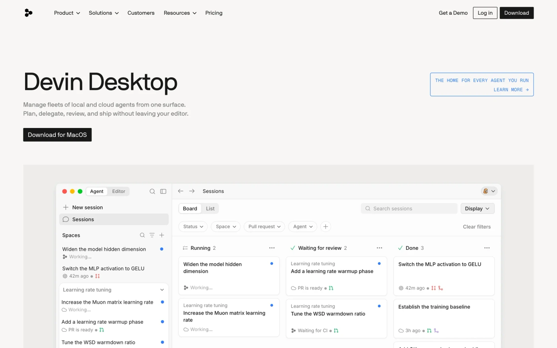
Task: Click Get a Demo link
Action: (x=453, y=13)
